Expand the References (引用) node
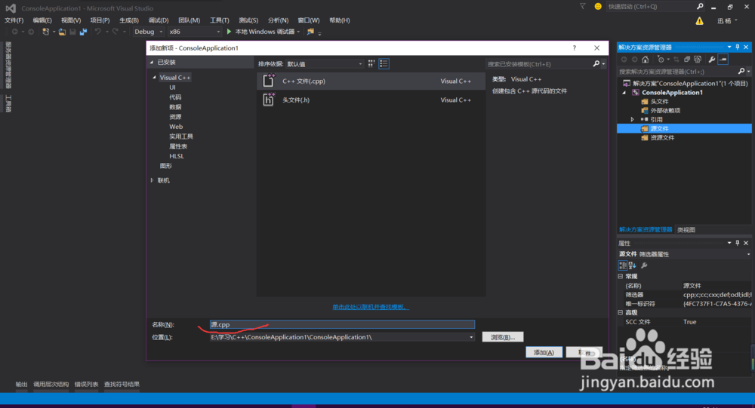Image resolution: width=755 pixels, height=408 pixels. click(632, 119)
